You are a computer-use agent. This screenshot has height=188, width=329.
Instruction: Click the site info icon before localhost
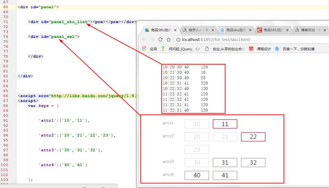coord(178,39)
